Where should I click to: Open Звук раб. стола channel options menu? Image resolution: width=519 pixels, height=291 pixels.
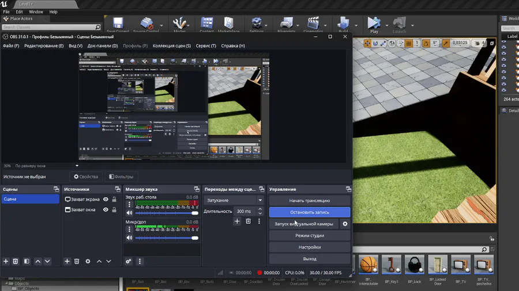[129, 205]
